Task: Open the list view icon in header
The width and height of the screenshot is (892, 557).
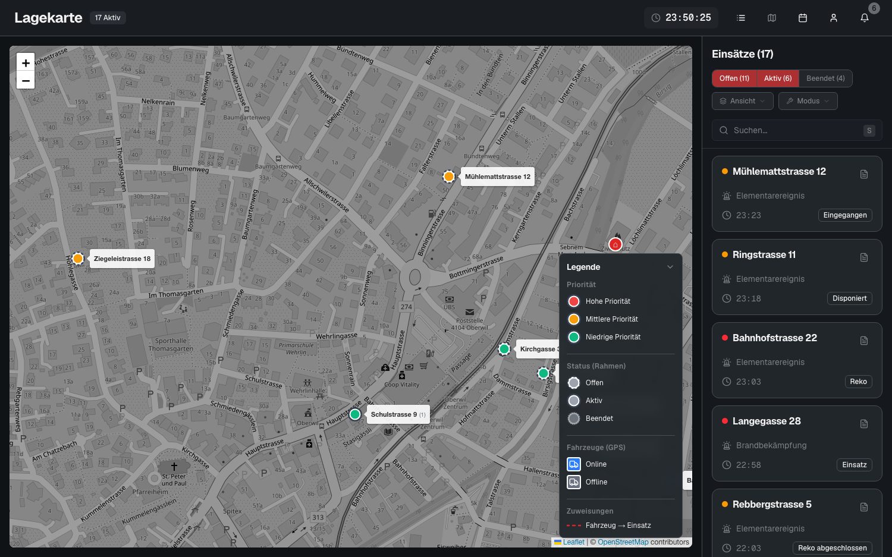Action: point(741,18)
